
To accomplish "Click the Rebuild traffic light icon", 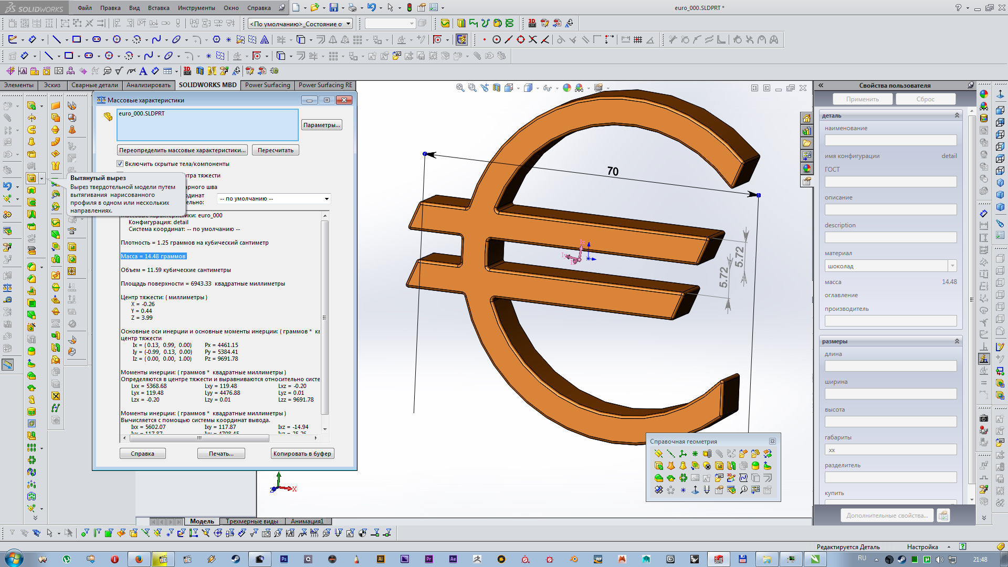I will pos(409,8).
